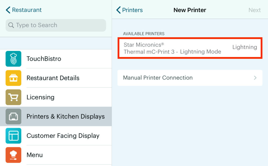Select the TouchBistro swirl icon in sidebar
Viewport: 268px width, 166px height.
click(x=13, y=59)
